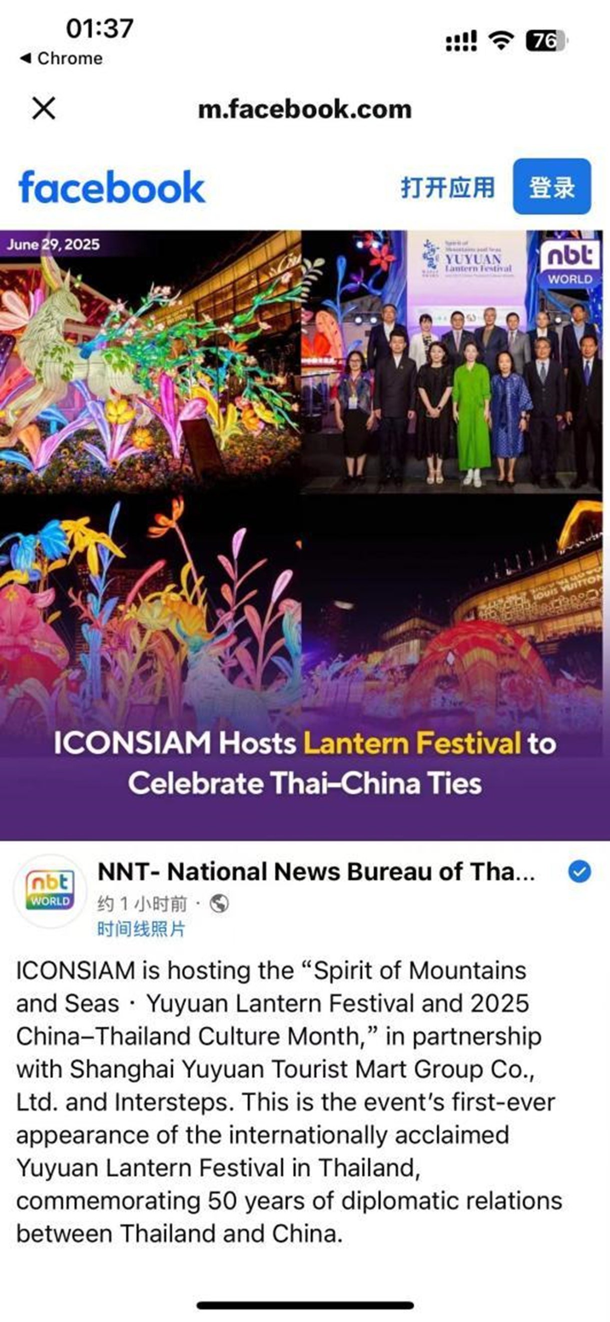Tap the blue verified checkmark badge

579,871
